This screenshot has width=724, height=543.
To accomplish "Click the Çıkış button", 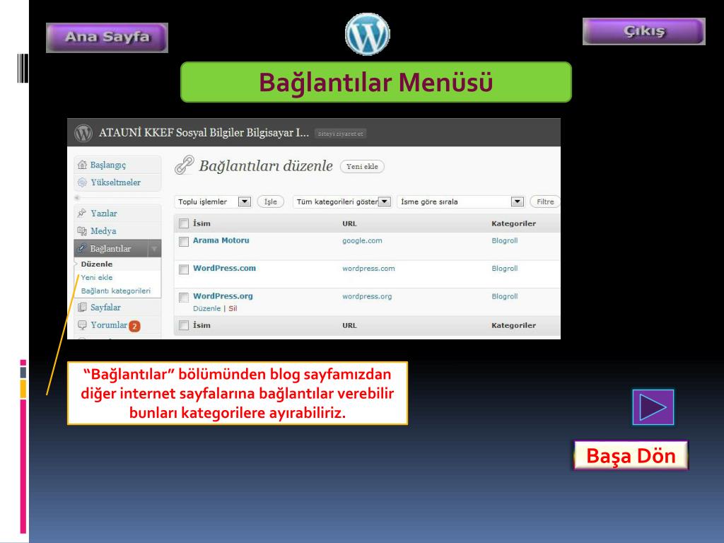I will click(x=643, y=31).
